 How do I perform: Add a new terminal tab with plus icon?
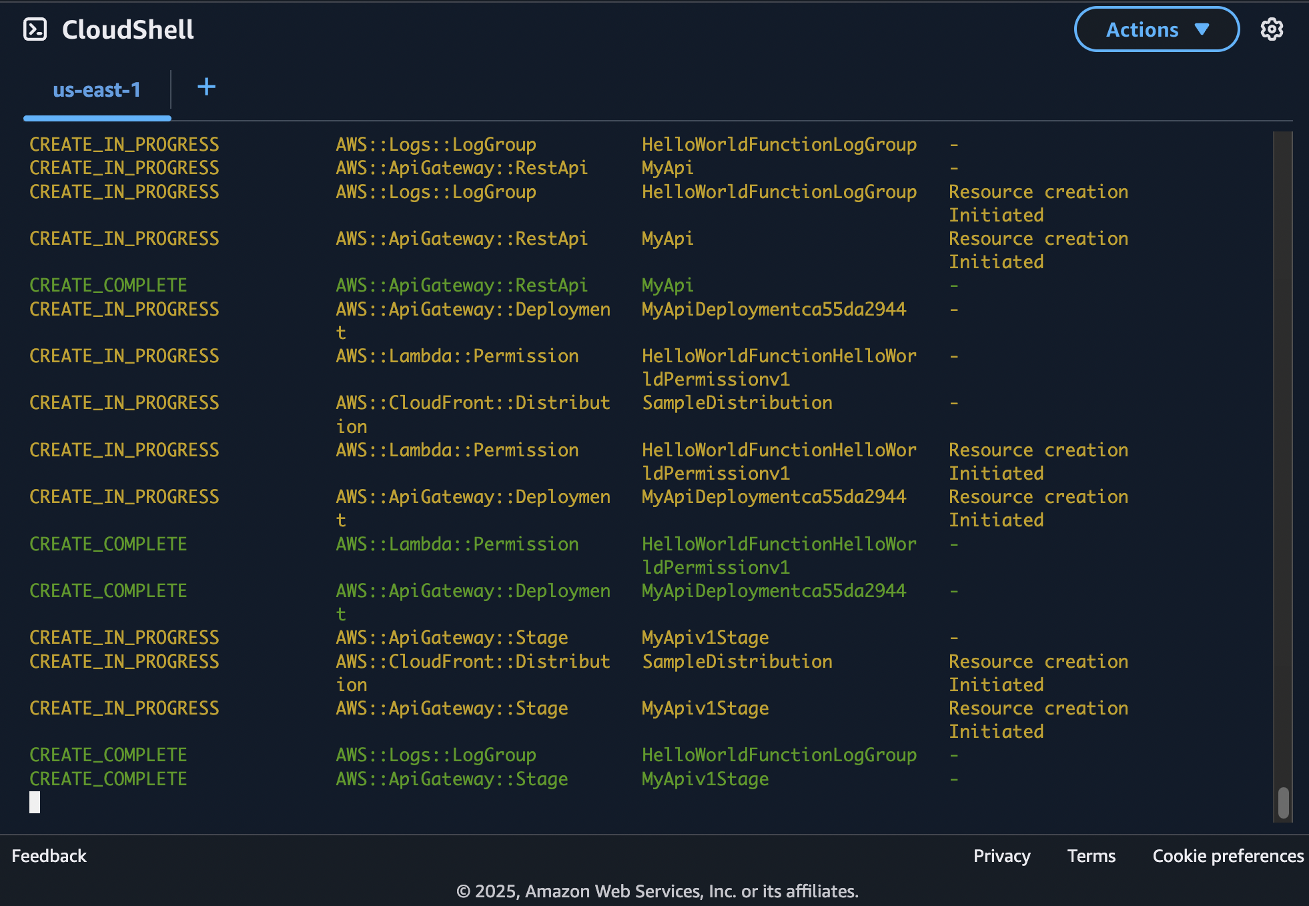[x=206, y=87]
